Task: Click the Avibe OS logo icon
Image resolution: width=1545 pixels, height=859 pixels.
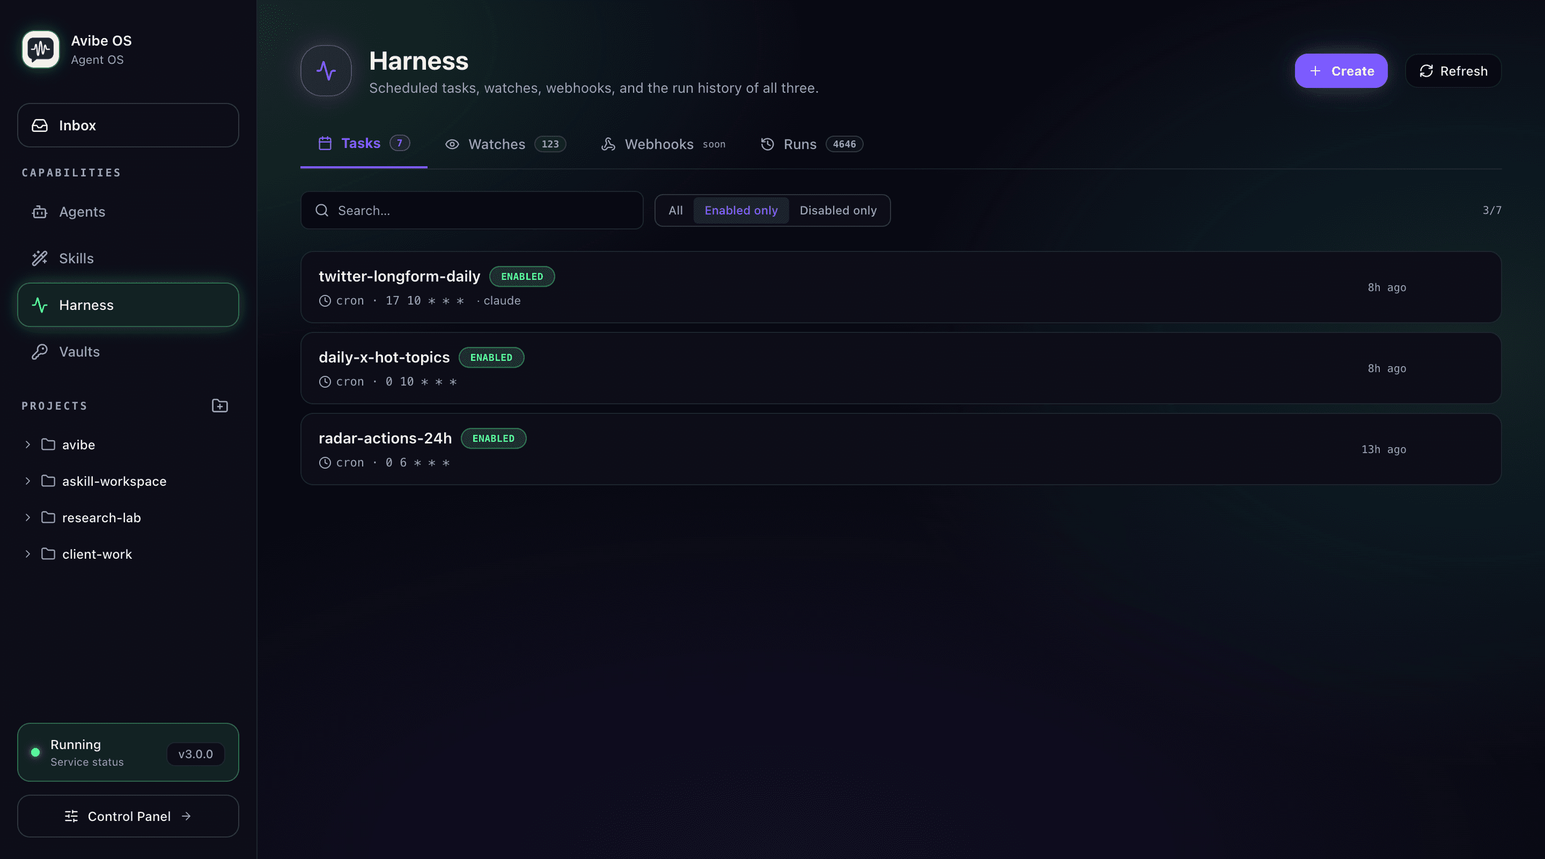Action: point(41,49)
